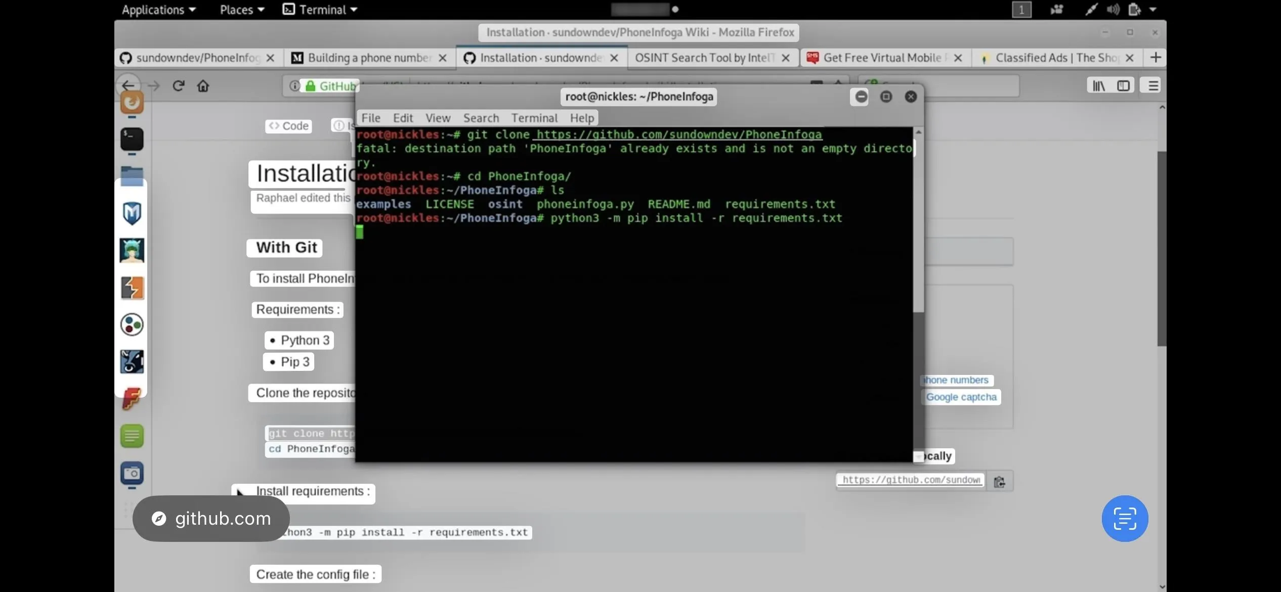This screenshot has width=1281, height=592.
Task: Open Firefox library bookmarks icon
Action: [x=1098, y=86]
